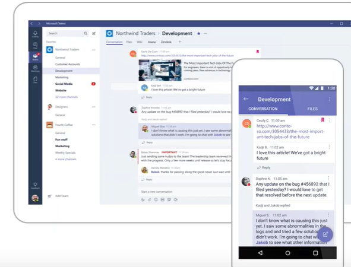Click the Start a new conversation box
Image resolution: width=351 pixels, height=267 pixels.
pos(185,192)
